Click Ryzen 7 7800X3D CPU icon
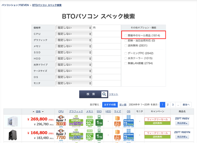 (61, 121)
